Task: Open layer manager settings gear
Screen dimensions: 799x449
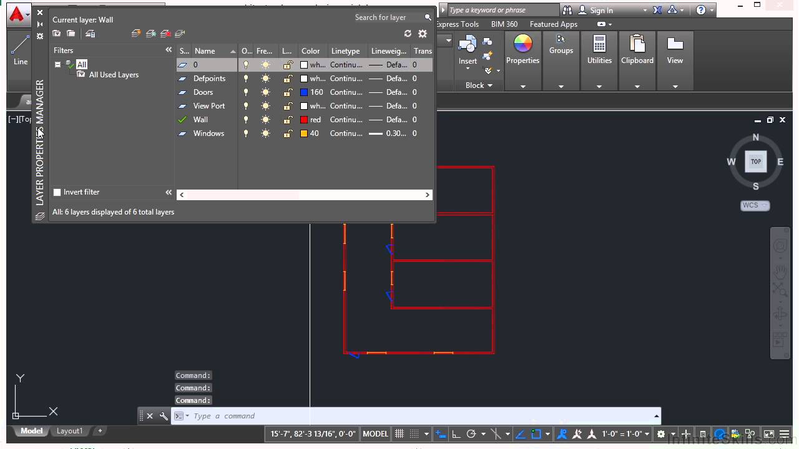Action: coord(423,34)
